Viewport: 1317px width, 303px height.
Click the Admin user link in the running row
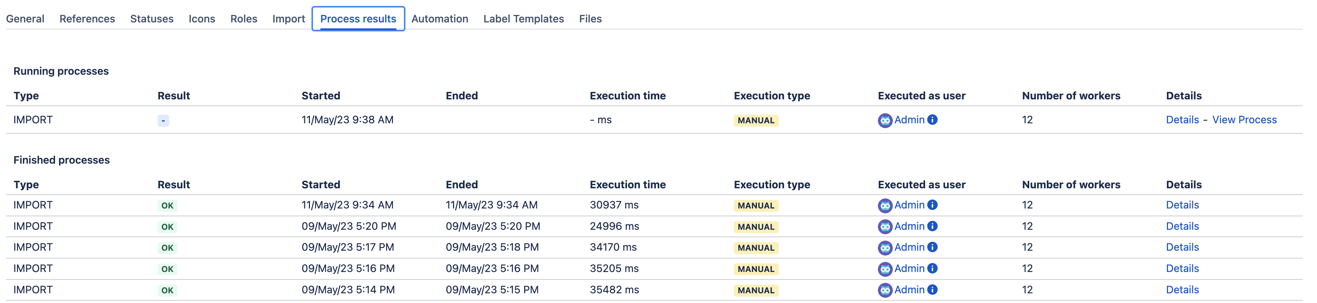(x=910, y=120)
